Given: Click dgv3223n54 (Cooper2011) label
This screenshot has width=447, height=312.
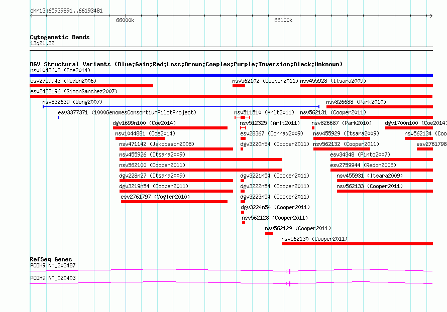Looking at the screenshot, I should pos(275,197).
